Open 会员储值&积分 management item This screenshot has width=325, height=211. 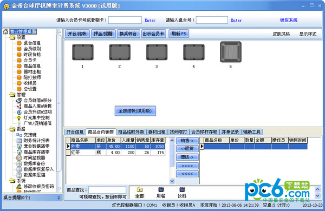click(x=37, y=101)
